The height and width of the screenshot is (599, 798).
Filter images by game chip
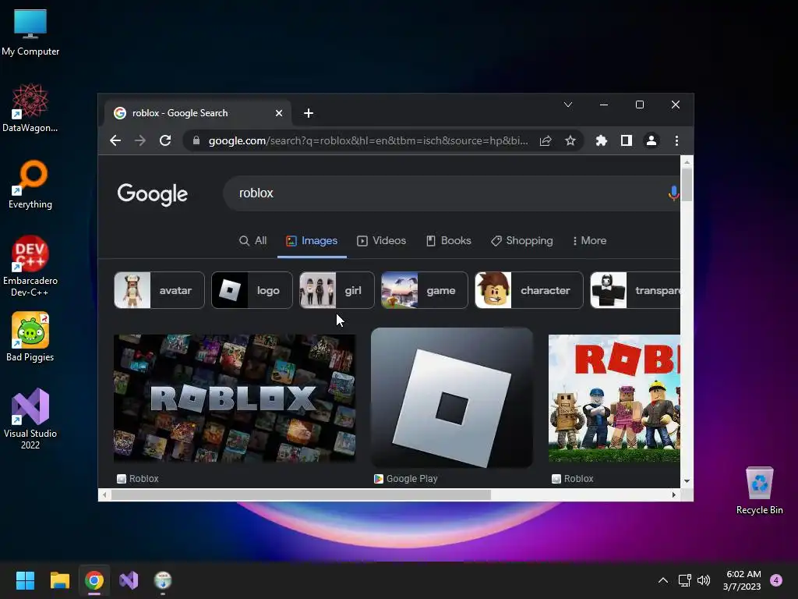pos(425,290)
